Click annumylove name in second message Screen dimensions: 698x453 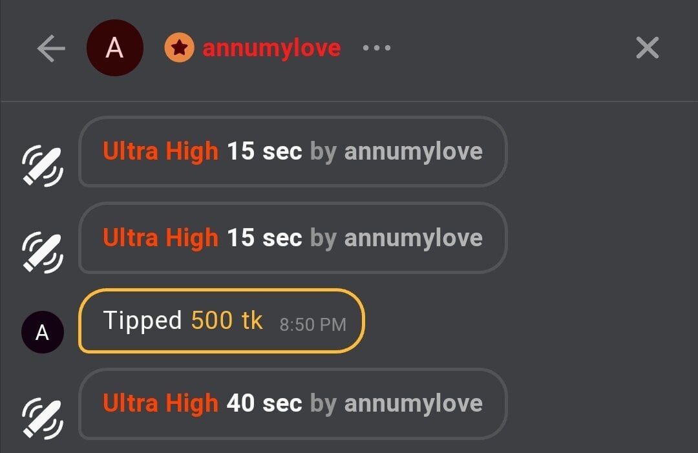[414, 238]
